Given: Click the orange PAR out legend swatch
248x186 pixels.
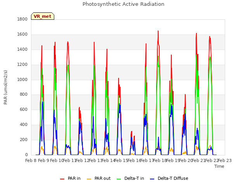Looking at the screenshot, I should pyautogui.click(x=89, y=179).
